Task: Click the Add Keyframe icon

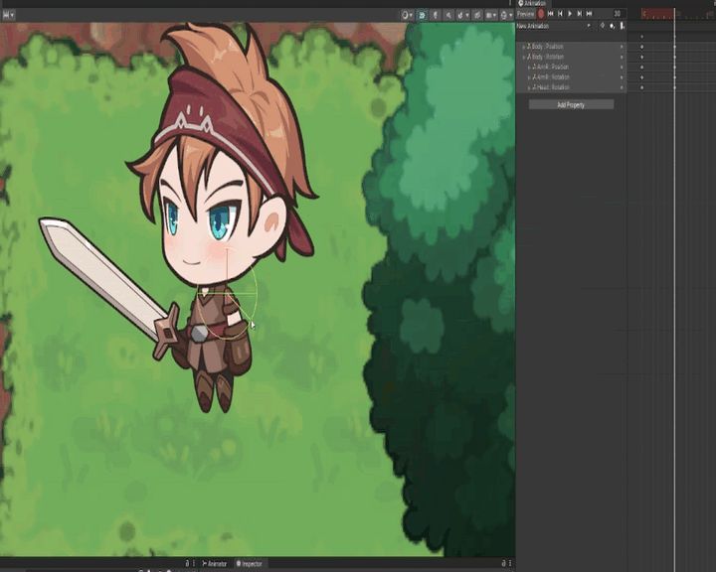Action: (613, 26)
